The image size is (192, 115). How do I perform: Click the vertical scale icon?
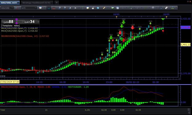click(83, 8)
